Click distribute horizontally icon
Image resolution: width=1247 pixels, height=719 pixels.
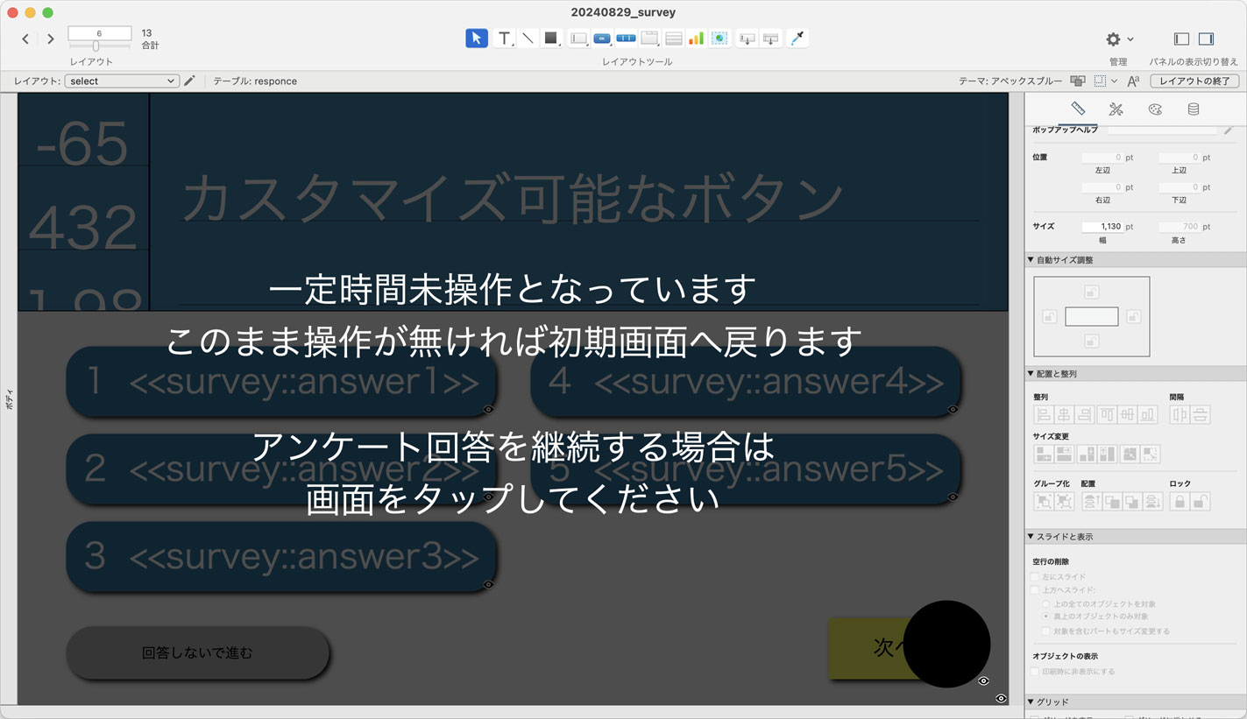(x=1180, y=414)
